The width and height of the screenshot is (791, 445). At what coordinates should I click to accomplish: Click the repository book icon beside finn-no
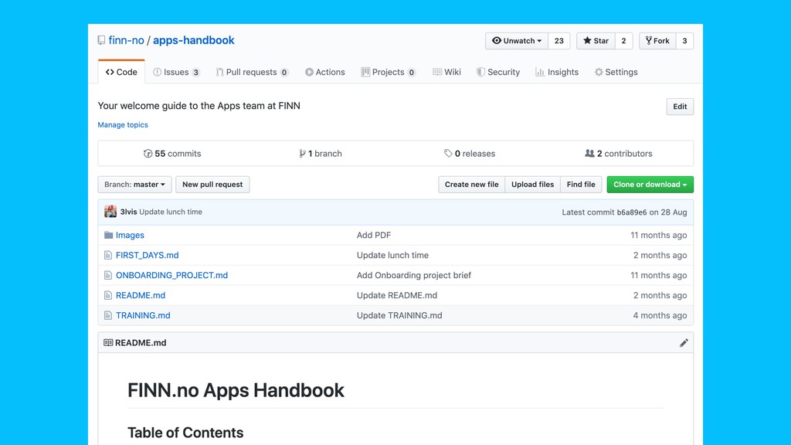[x=101, y=40]
